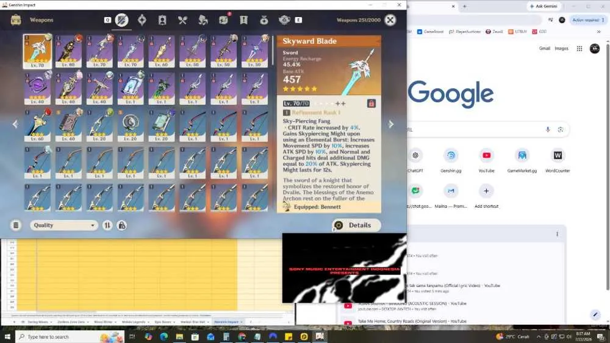The height and width of the screenshot is (343, 610).
Task: Toggle the locked-items filter beside sort order
Action: 122,225
